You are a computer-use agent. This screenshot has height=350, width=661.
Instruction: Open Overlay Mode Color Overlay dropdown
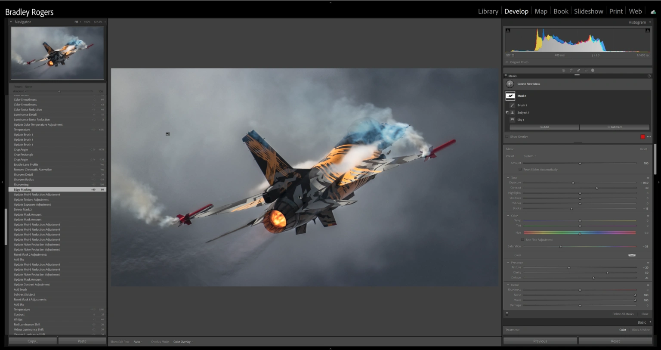coord(183,342)
